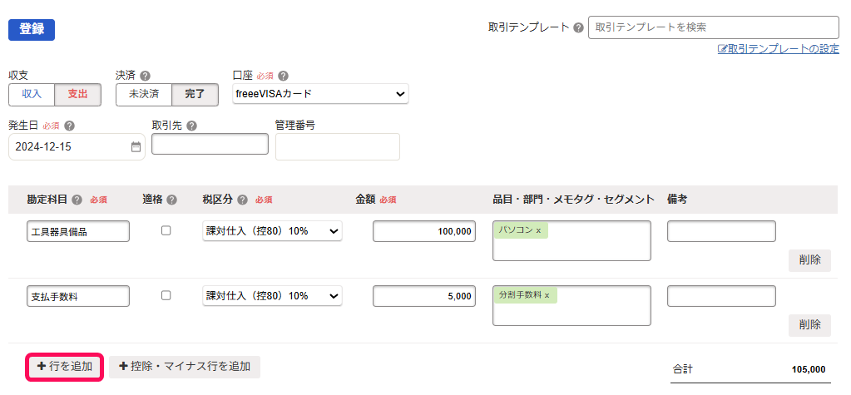Viewport: 851px width, 395px height.
Task: Click help icon next to 取引テンプレート
Action: click(x=578, y=27)
